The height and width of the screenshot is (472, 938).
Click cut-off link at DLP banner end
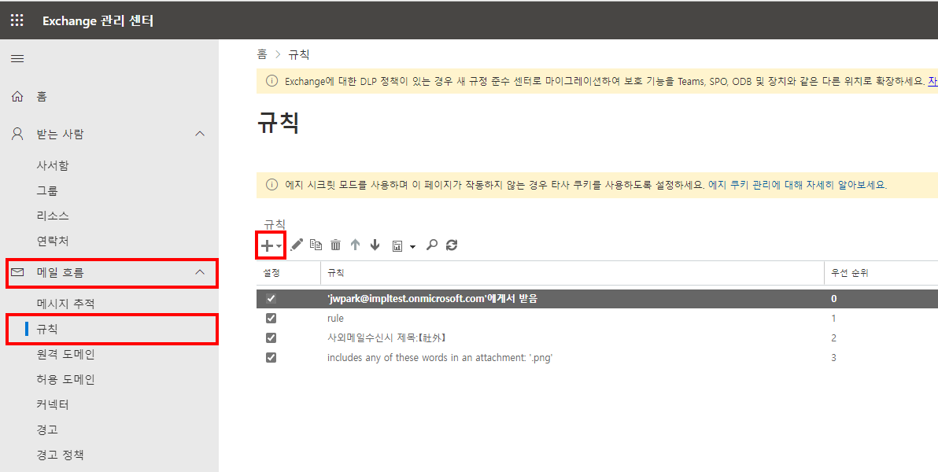click(x=932, y=81)
